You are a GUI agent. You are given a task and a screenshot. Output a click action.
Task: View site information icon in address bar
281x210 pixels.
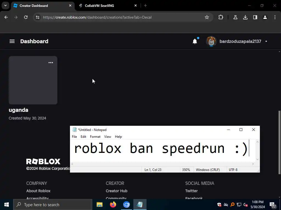click(37, 17)
